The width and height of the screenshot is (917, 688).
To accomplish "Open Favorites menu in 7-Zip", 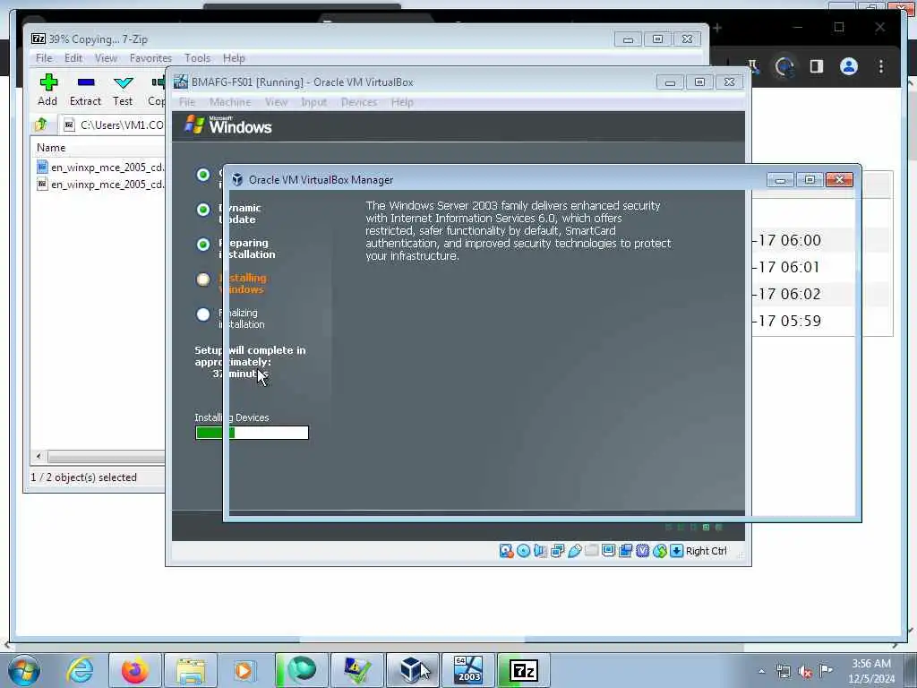I will (x=150, y=58).
